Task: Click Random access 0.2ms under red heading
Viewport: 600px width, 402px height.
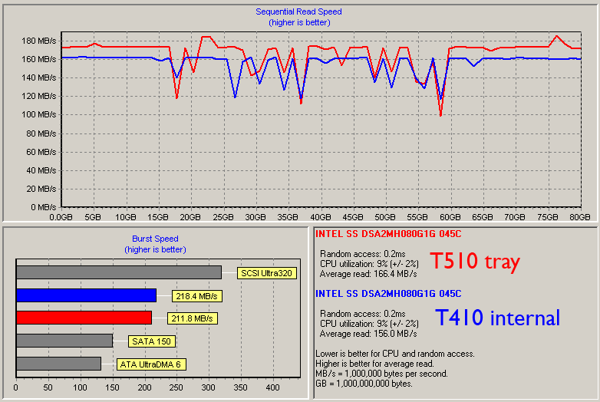Action: [x=363, y=254]
